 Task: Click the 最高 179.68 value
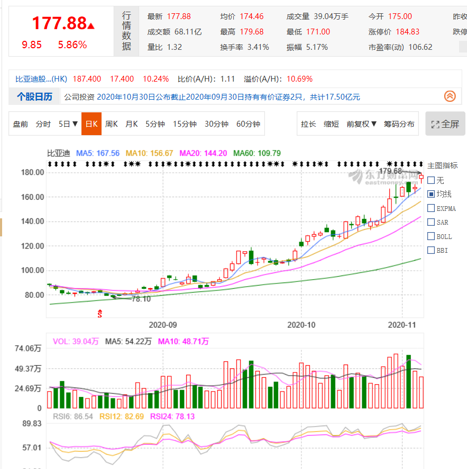[251, 32]
